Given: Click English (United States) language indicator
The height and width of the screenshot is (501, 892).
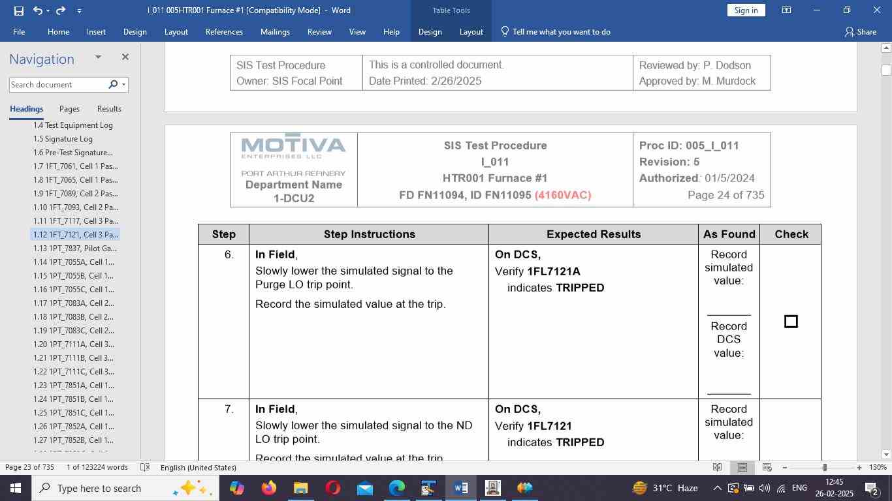Looking at the screenshot, I should [x=199, y=467].
